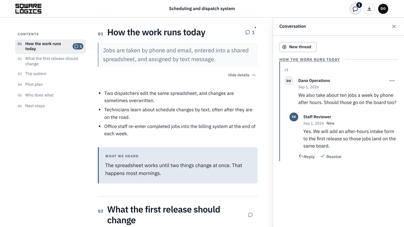Screen dimensions: 404x227
Task: Click the bullet about two dispatchers editing spreadsheet
Action: point(169,97)
